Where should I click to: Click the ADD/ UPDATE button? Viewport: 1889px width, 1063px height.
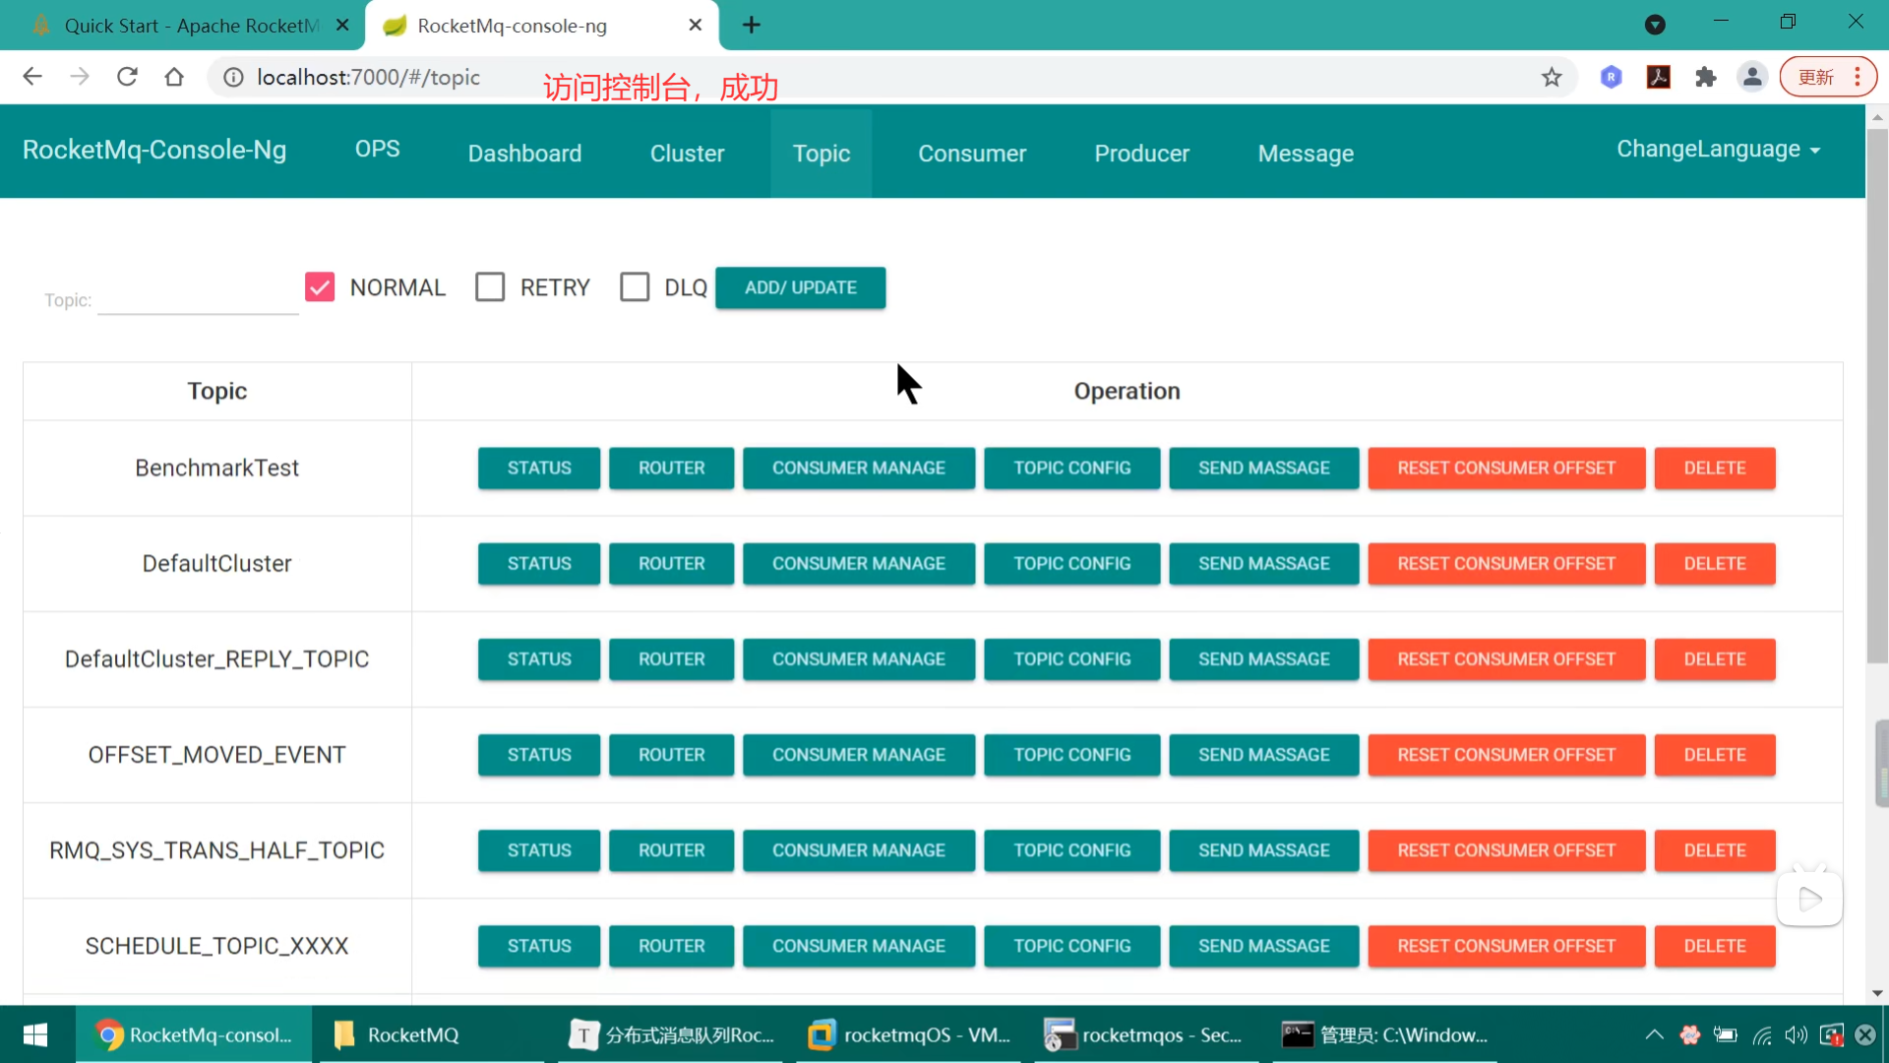[800, 287]
